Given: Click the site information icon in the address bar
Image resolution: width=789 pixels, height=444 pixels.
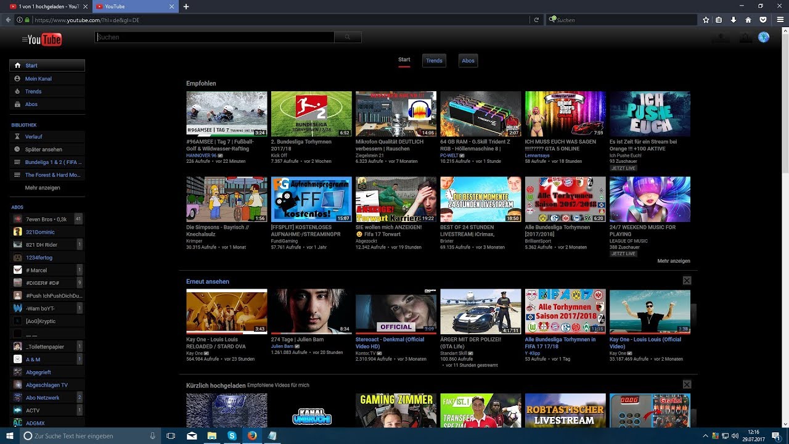Looking at the screenshot, I should tap(20, 20).
